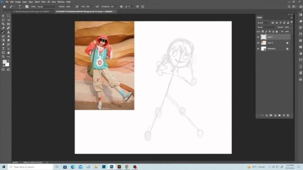Open the Layers panel menu
The width and height of the screenshot is (303, 170).
(292, 17)
